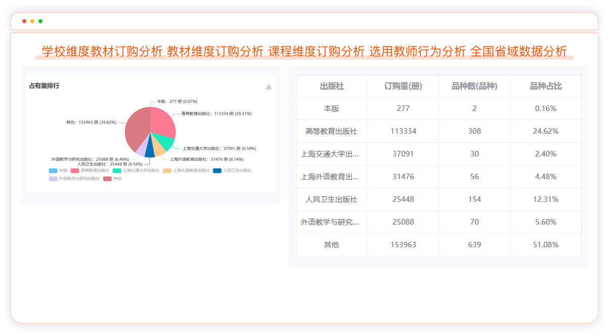Click pie label 高等教育出版社: 113334 册
Screen dimensions: 609x336
216,114
